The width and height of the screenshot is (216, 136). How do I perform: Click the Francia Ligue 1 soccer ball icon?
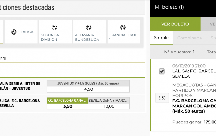point(123,27)
